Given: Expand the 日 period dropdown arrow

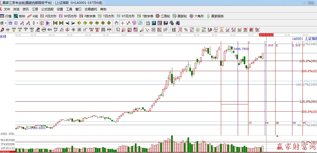Looking at the screenshot, I should pyautogui.click(x=5, y=23).
